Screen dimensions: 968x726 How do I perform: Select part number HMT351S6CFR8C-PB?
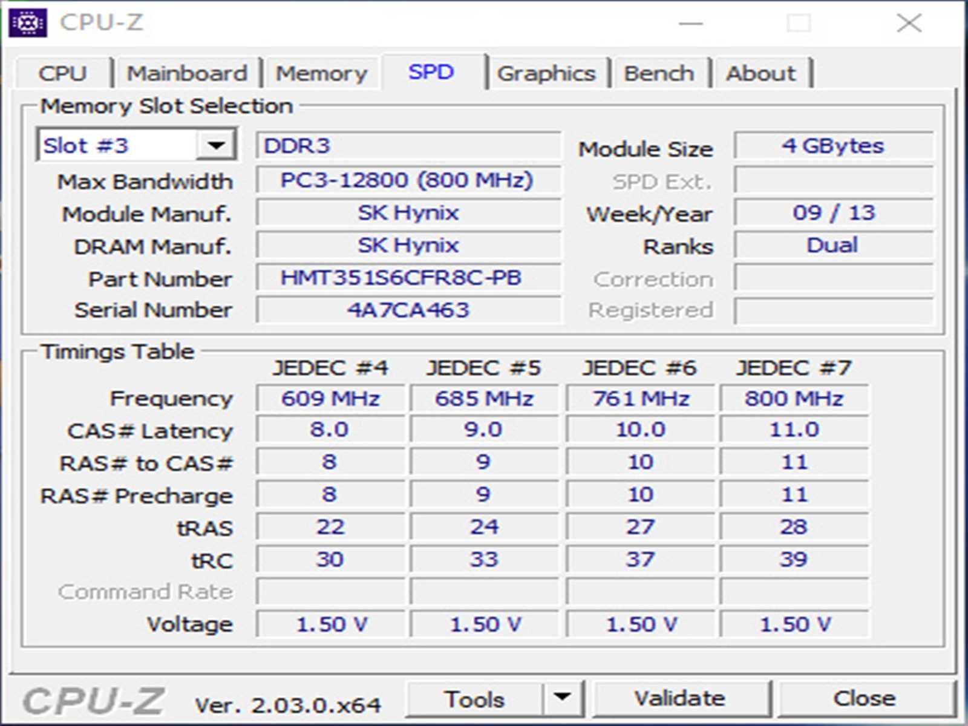point(408,278)
